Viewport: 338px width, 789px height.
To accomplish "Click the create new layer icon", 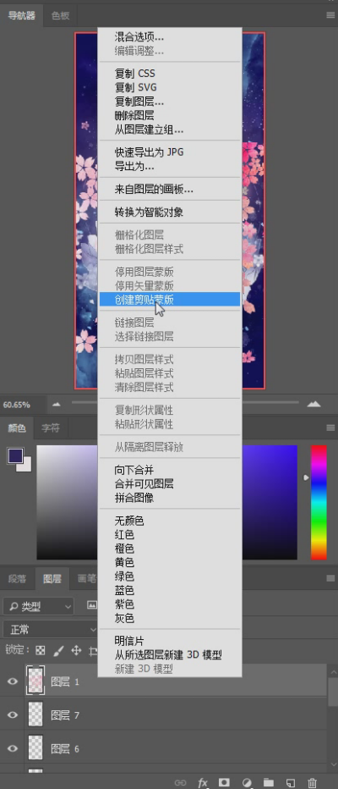I will [290, 782].
